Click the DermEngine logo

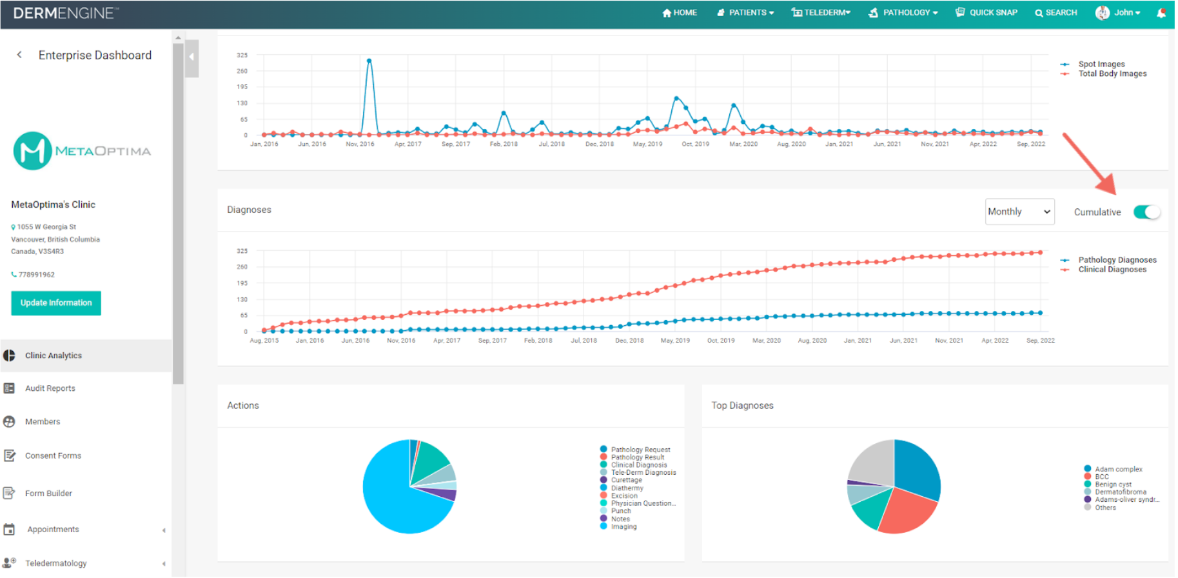click(x=66, y=13)
